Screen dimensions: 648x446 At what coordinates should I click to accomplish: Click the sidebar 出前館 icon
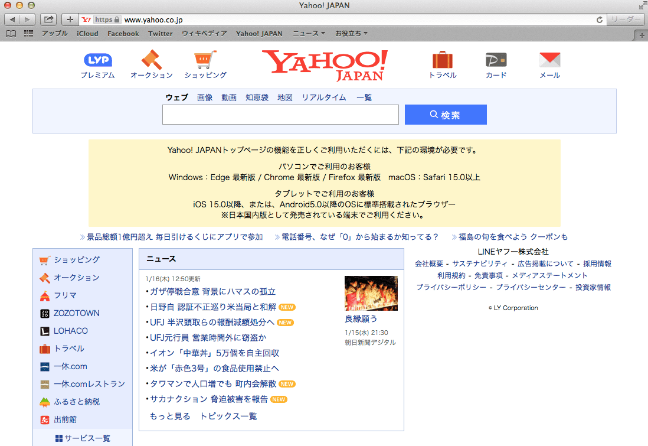click(x=45, y=419)
